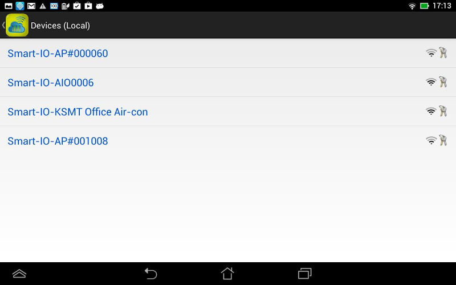Expand the up-arrow drawer in navigation bar
This screenshot has width=456, height=285.
point(19,274)
